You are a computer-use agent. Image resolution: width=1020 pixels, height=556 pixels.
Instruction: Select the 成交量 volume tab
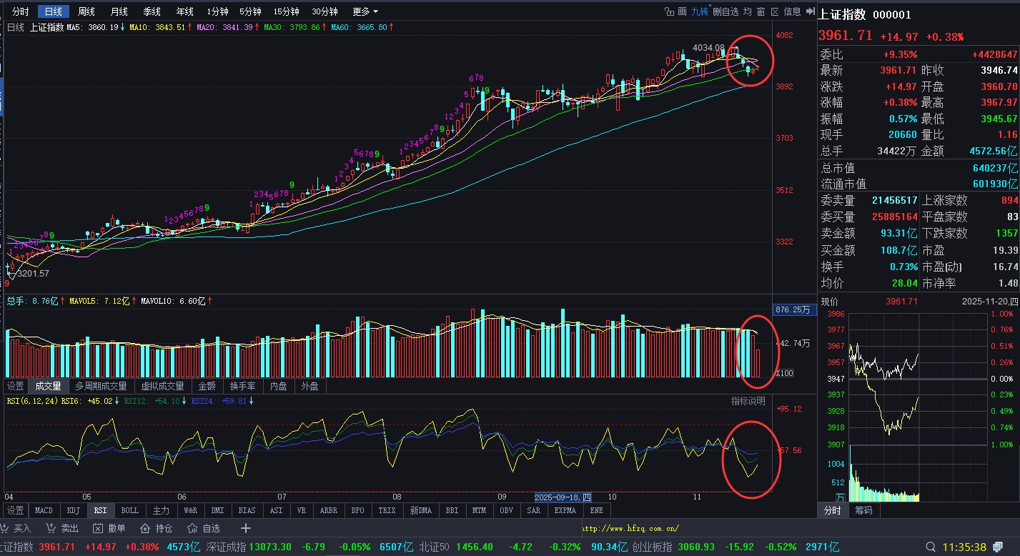pyautogui.click(x=49, y=386)
